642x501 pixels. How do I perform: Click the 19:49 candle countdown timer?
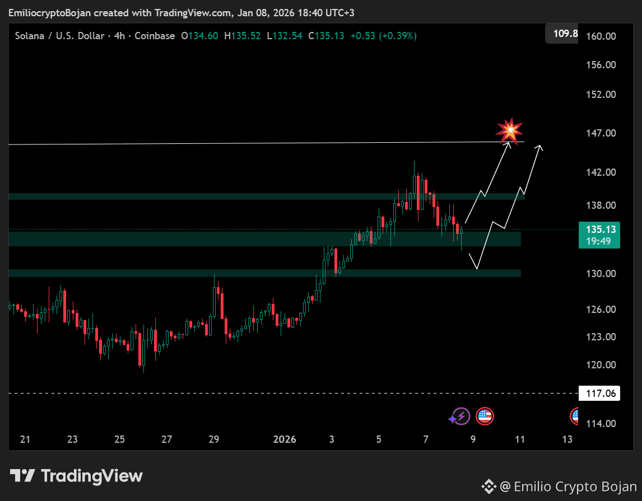(x=599, y=242)
